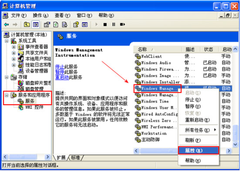Choose 暂停(U) in the context menu

(198, 106)
